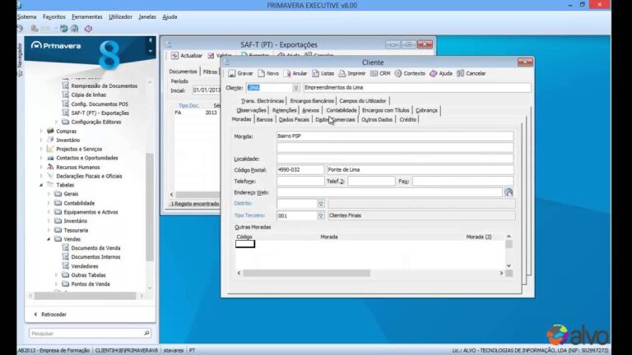Click the Localidade input field
This screenshot has width=632, height=355.
pos(395,159)
